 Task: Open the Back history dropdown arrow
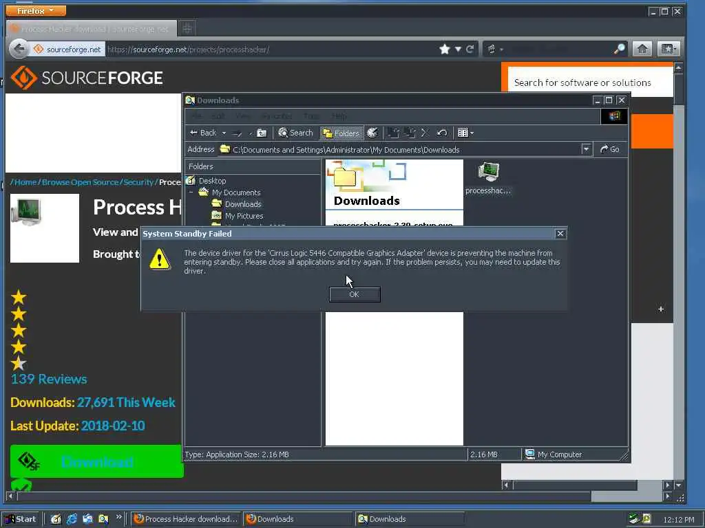[224, 133]
